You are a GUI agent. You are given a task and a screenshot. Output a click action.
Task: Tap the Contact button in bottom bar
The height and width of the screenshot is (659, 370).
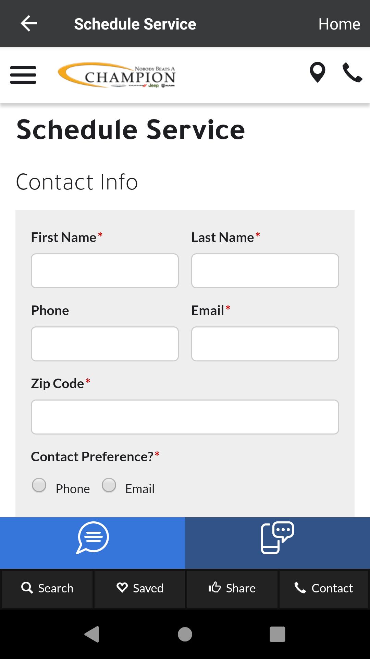pos(324,588)
